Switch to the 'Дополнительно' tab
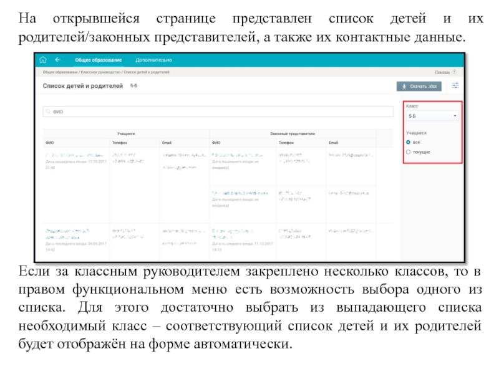This screenshot has height=374, width=499. click(x=153, y=60)
